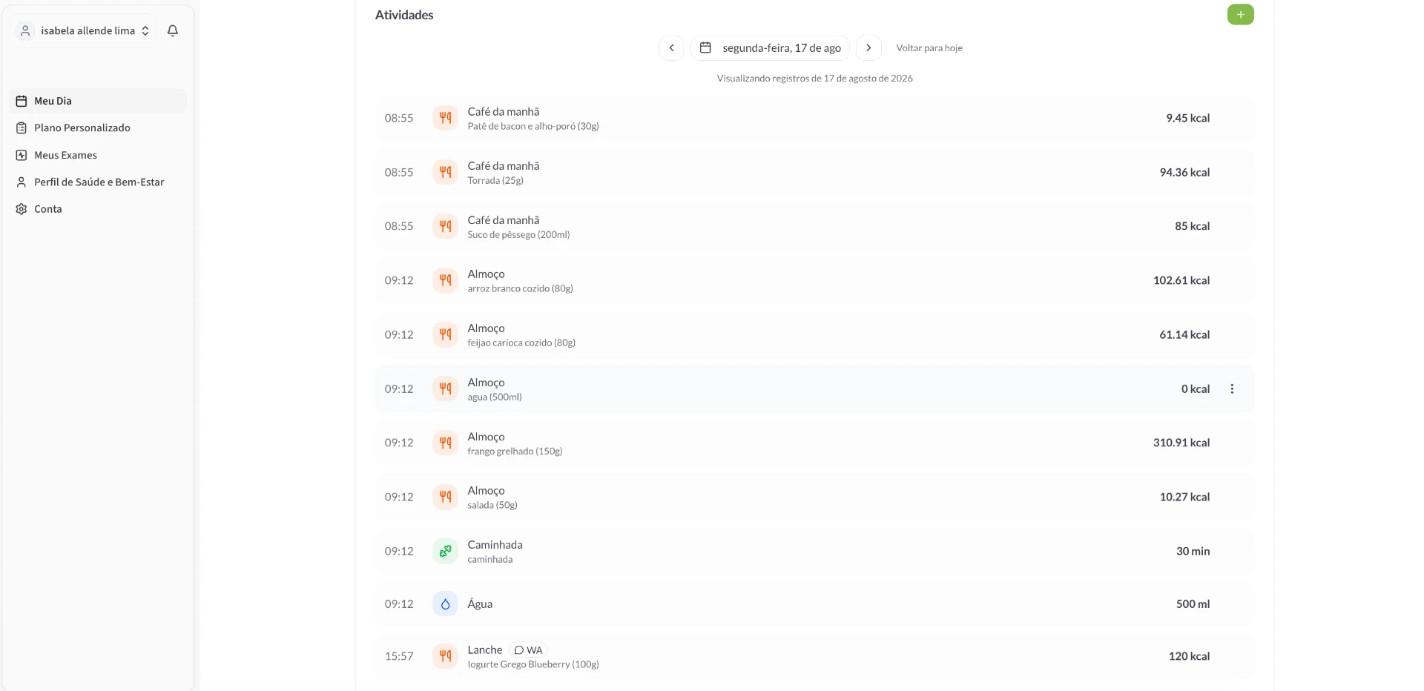Screen dimensions: 1424x691
Task: Add a new activity with the green plus button
Action: point(1240,15)
